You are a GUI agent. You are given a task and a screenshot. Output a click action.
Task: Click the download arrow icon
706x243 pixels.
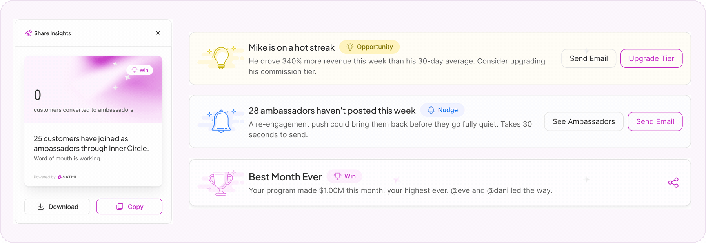[x=40, y=207]
